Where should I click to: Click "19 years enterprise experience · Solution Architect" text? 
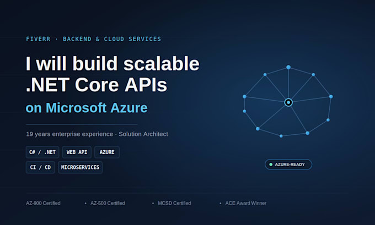tap(97, 134)
